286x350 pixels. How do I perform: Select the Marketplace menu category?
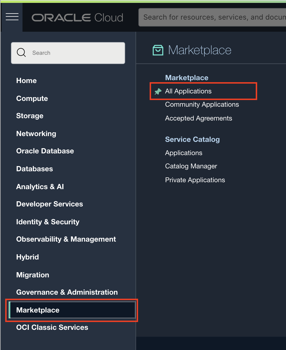tap(72, 310)
